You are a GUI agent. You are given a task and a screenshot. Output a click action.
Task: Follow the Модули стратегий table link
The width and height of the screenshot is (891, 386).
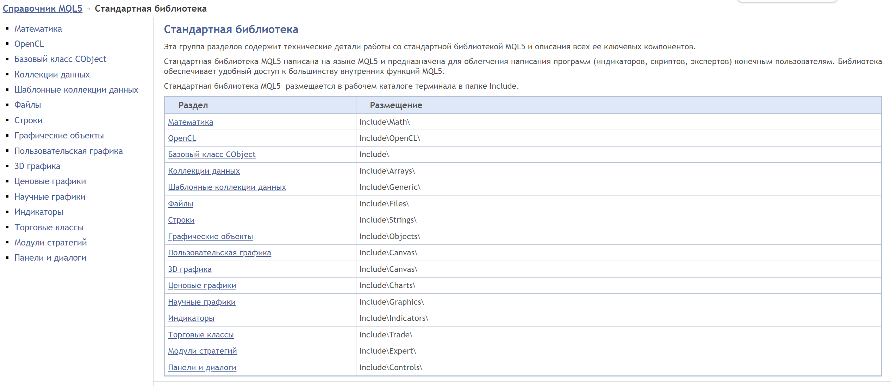[202, 351]
